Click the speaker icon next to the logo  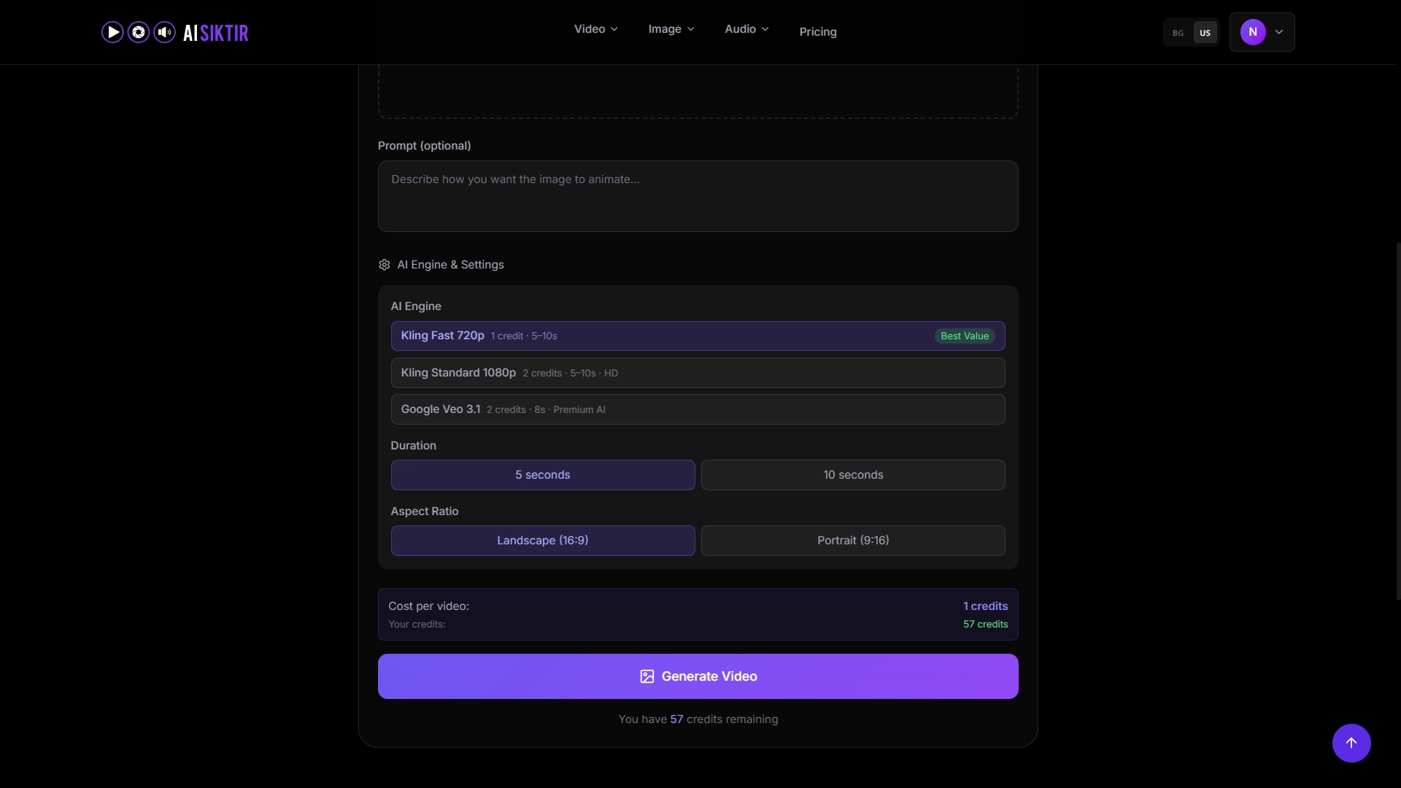(x=163, y=32)
